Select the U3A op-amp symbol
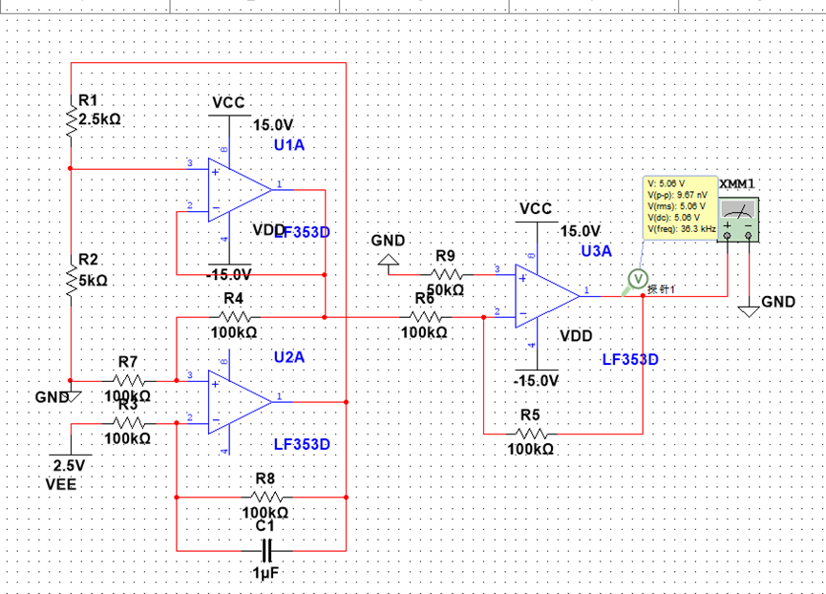The height and width of the screenshot is (594, 826). [x=547, y=296]
